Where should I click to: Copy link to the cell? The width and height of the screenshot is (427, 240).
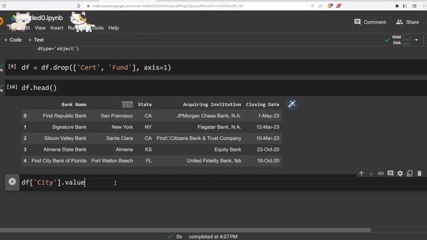381,173
